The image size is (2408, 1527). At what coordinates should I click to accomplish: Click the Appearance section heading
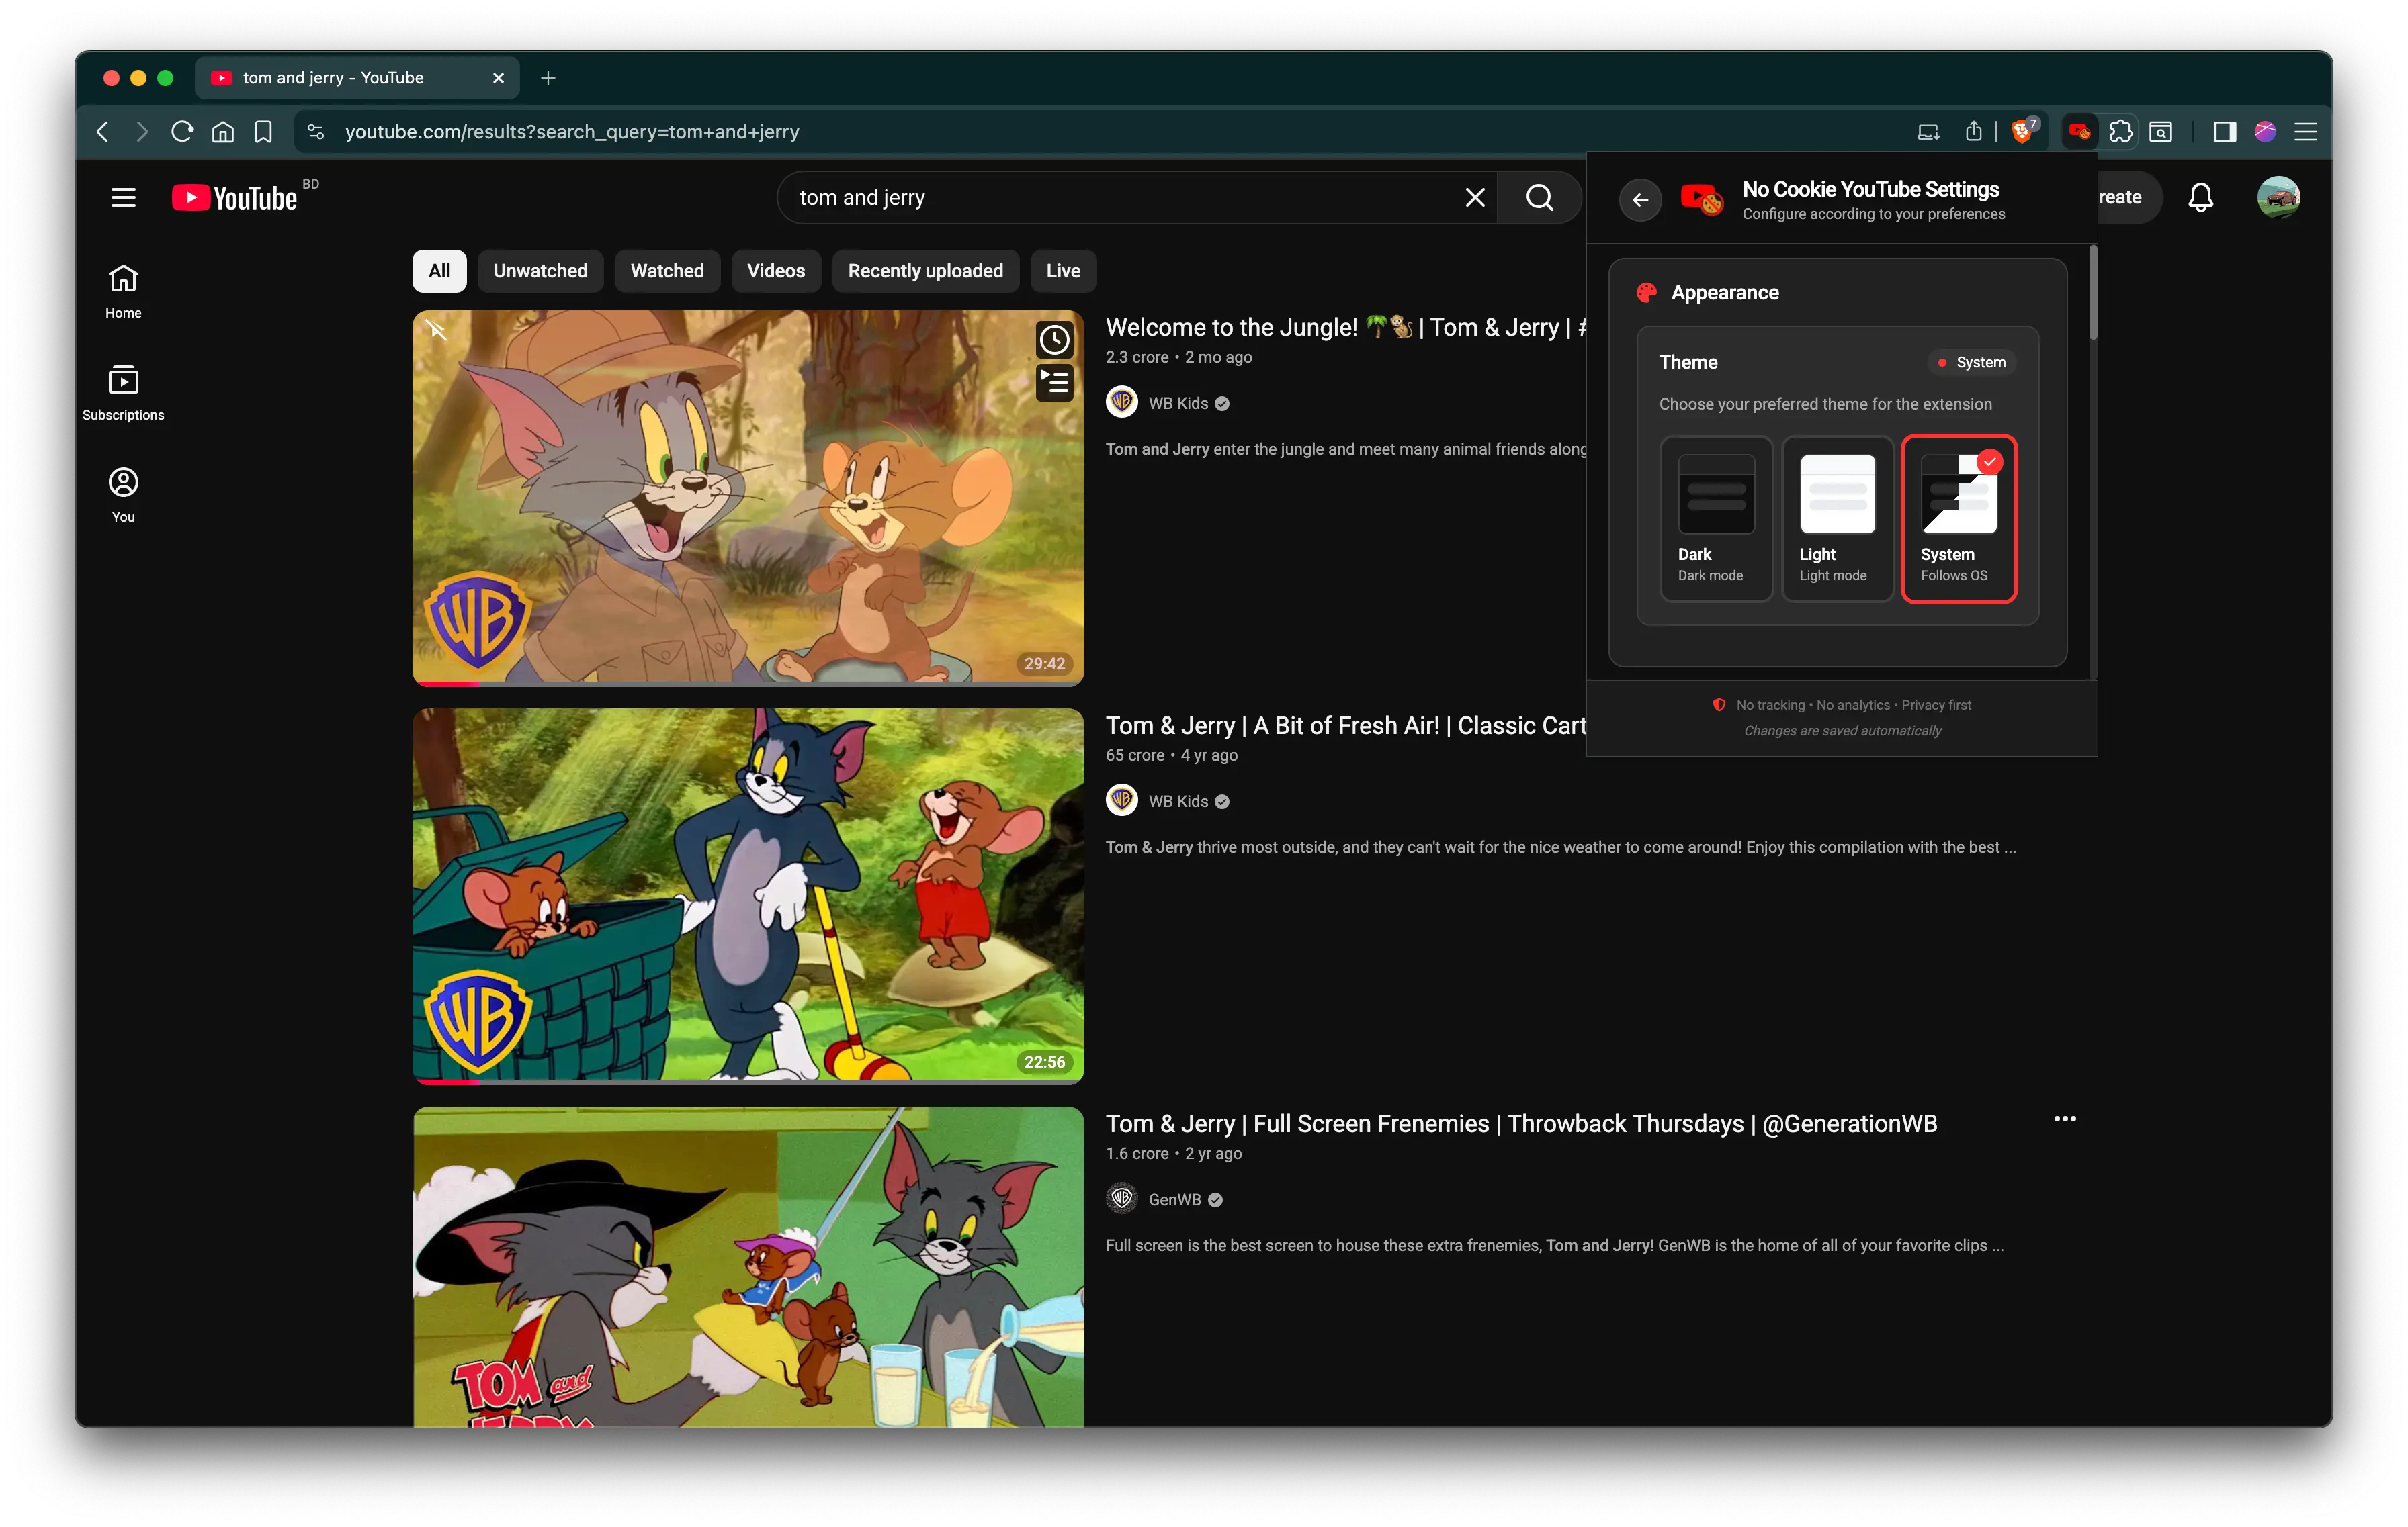click(1724, 293)
